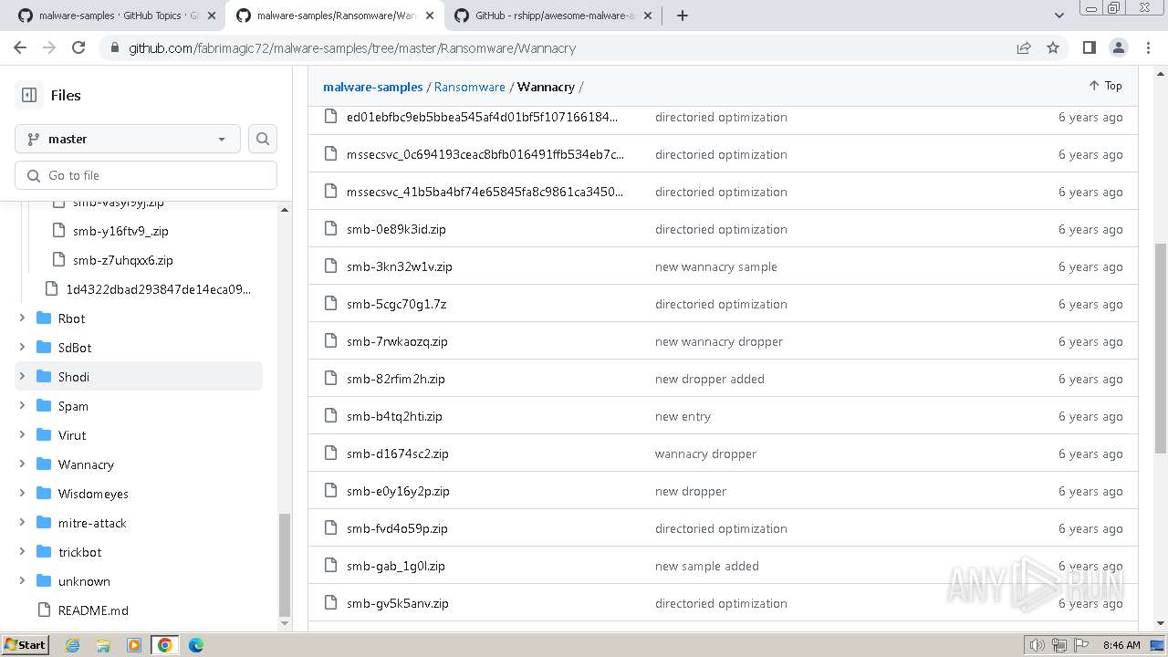This screenshot has width=1168, height=657.
Task: Click the search files magnifier button
Action: click(x=263, y=139)
